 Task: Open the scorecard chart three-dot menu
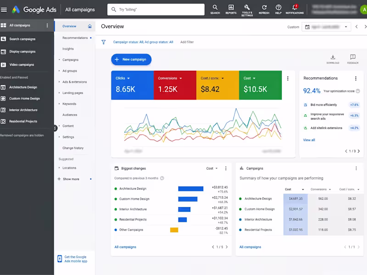[288, 78]
